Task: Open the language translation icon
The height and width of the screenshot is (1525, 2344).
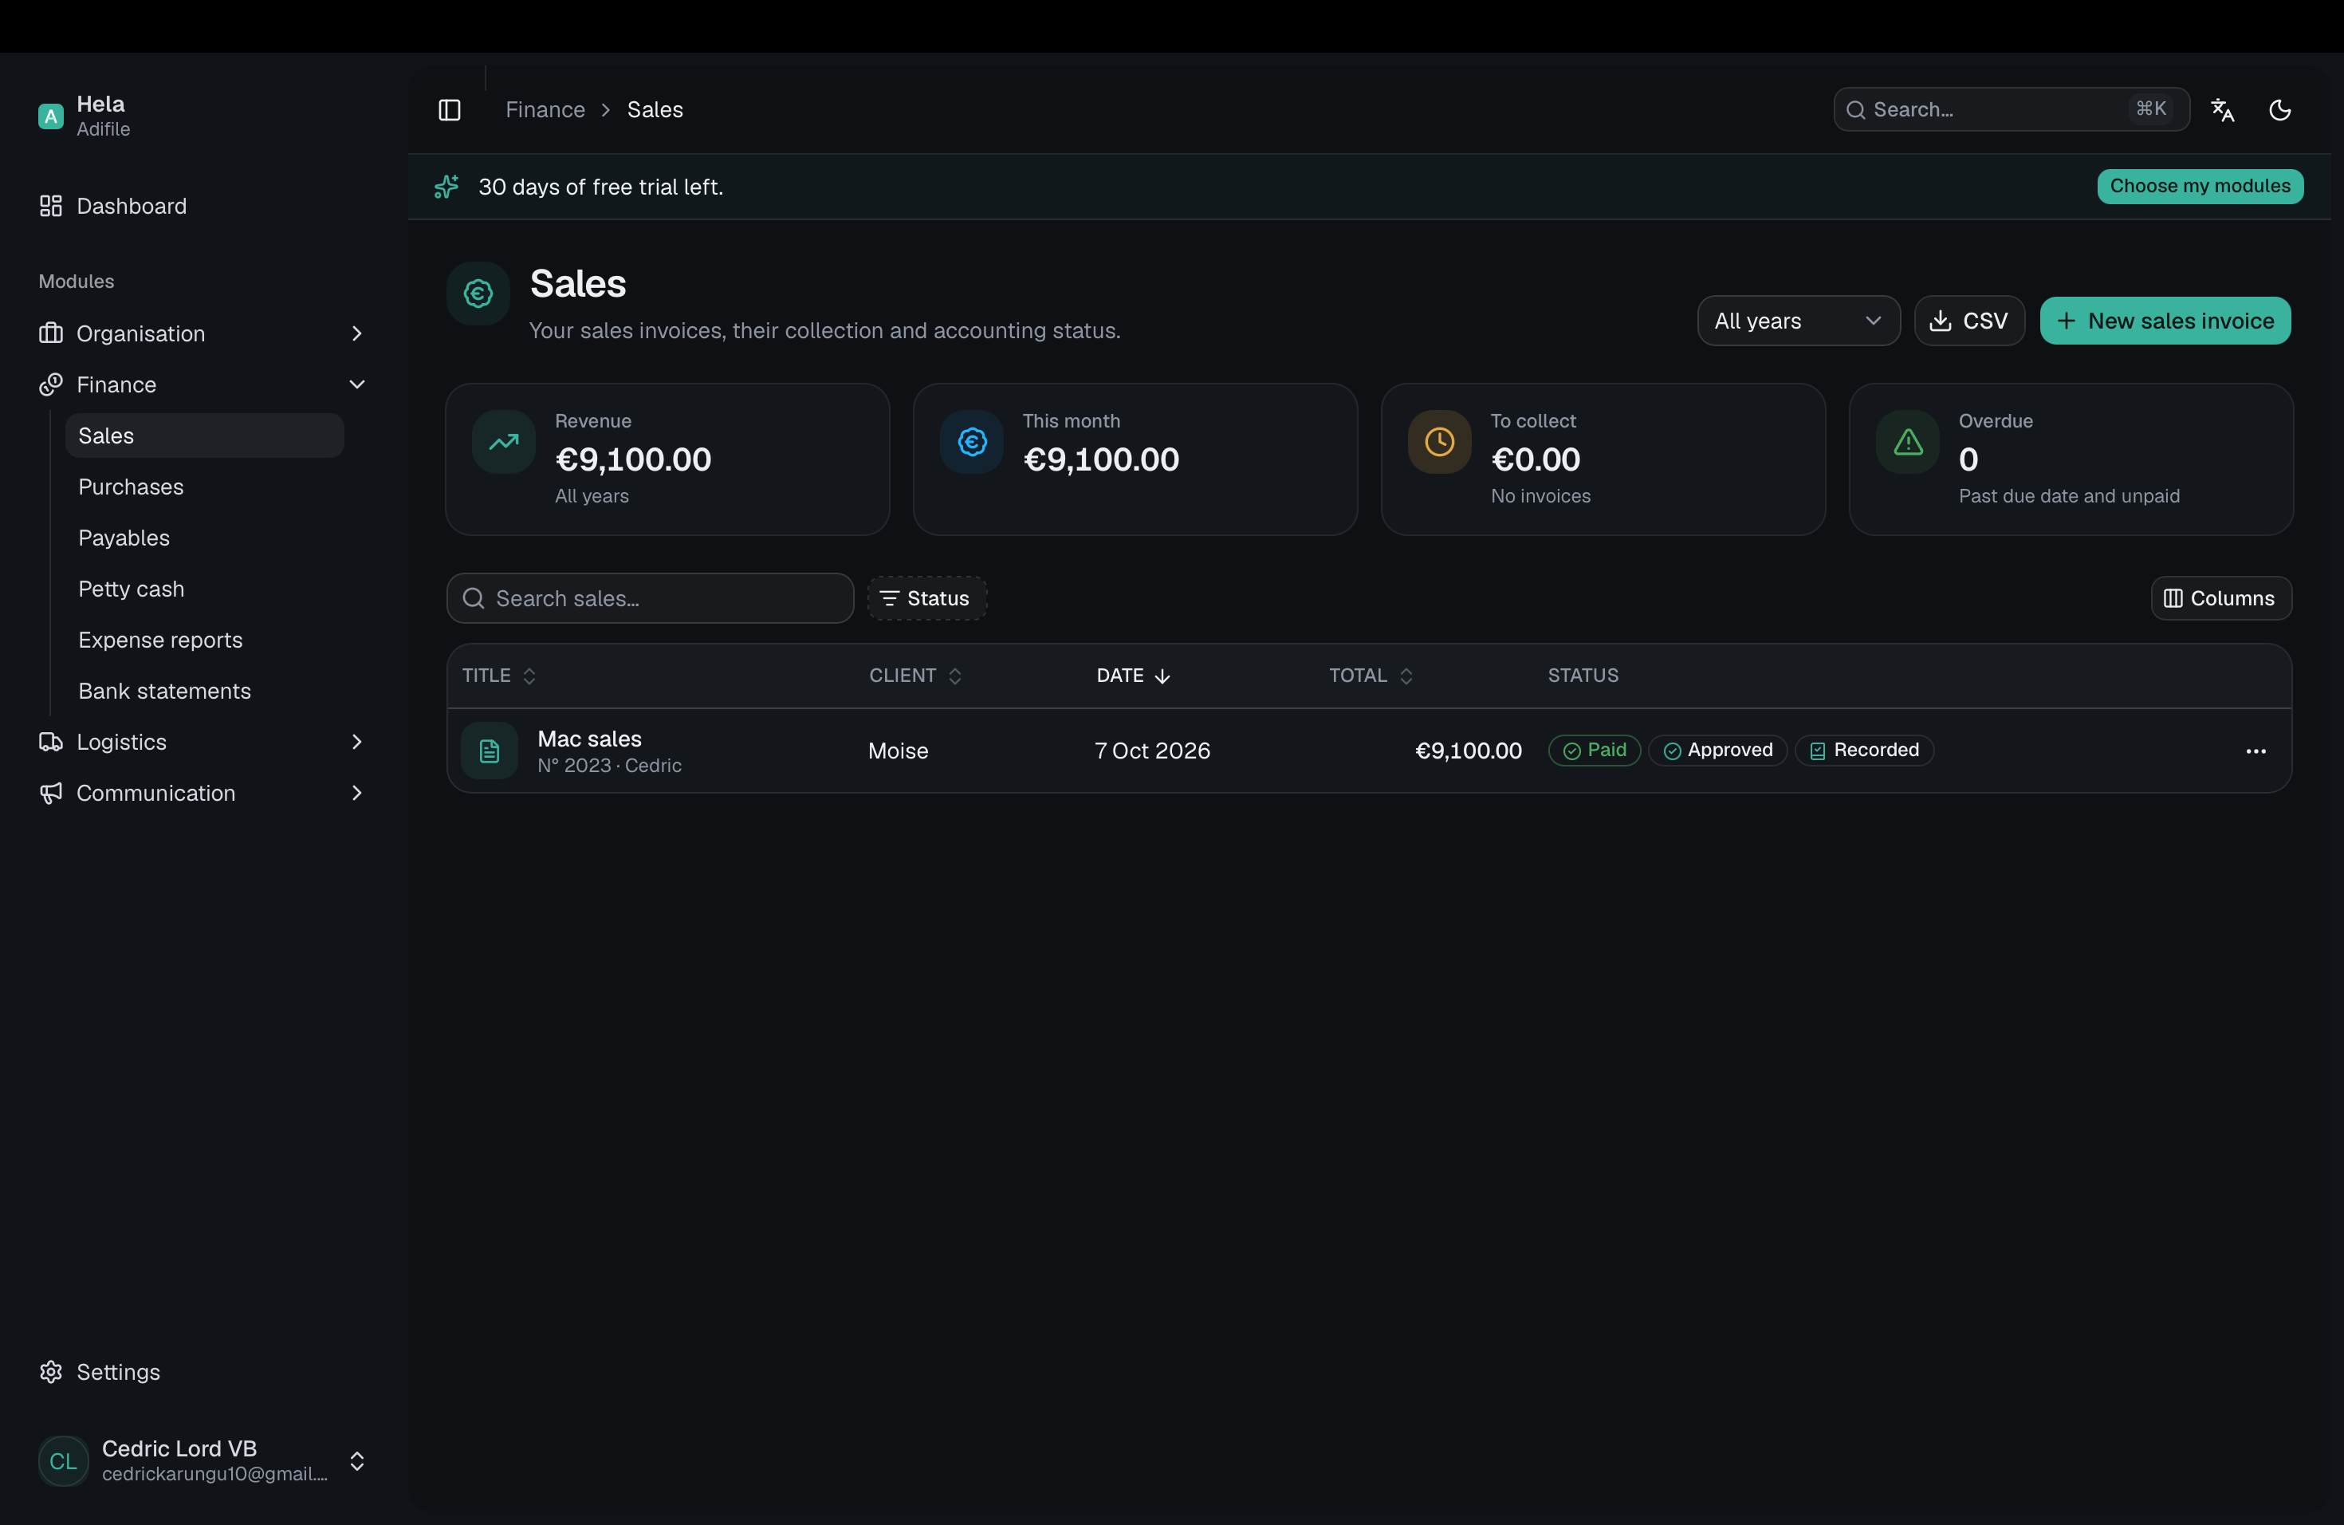Action: pyautogui.click(x=2222, y=109)
